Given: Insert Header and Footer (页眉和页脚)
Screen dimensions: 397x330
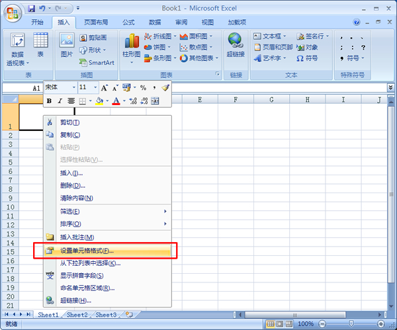Looking at the screenshot, I should (274, 48).
